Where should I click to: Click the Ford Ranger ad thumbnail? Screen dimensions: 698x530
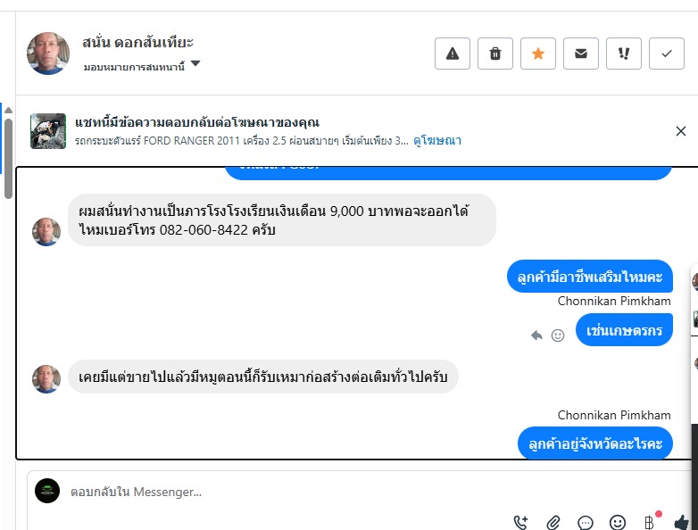pyautogui.click(x=48, y=131)
